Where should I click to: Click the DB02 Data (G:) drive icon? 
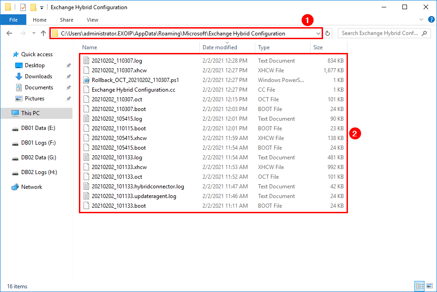click(15, 158)
